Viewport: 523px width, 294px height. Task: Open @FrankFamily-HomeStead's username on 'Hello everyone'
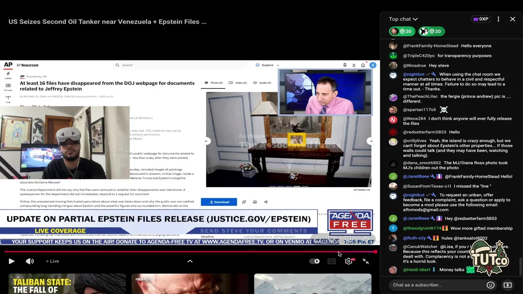click(x=430, y=46)
